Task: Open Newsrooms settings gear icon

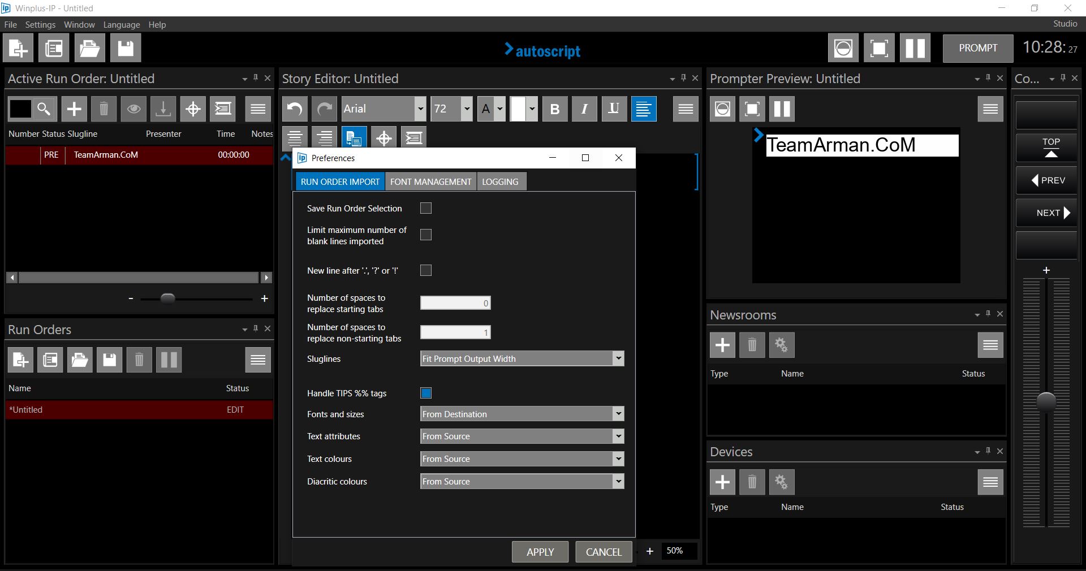Action: pos(781,345)
